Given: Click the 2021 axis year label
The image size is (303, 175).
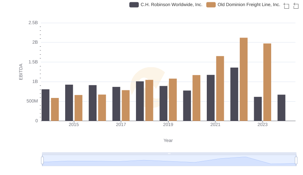Looking at the screenshot, I should point(215,125).
